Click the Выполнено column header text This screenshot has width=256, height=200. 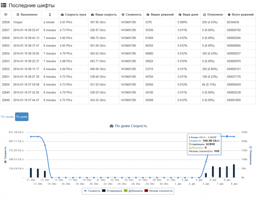click(x=29, y=15)
